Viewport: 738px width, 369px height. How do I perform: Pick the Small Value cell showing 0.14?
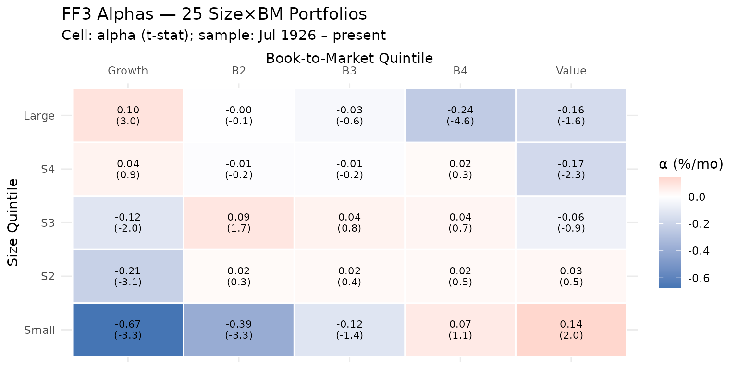click(x=571, y=330)
